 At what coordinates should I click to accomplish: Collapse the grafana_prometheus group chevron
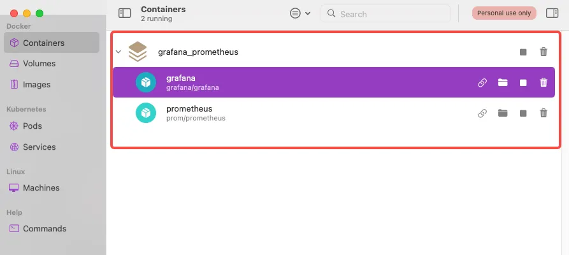118,52
